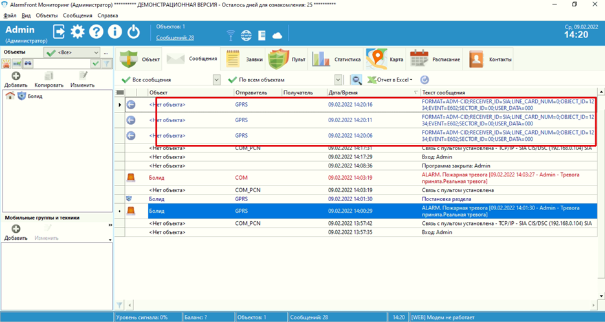Viewport: 605px width, 322px height.
Task: Open the 'Все сообщения' filter dropdown
Action: click(216, 80)
